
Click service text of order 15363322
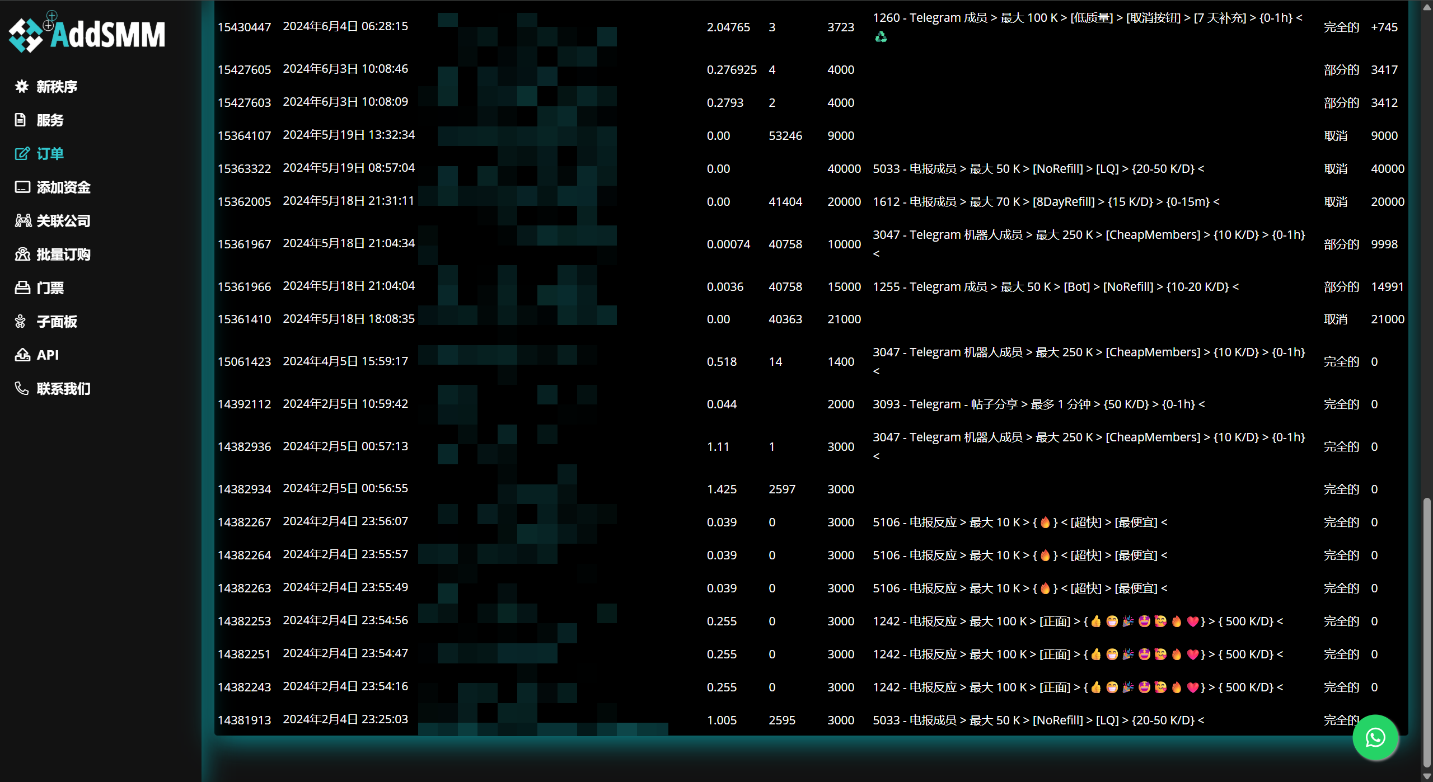pos(1038,168)
